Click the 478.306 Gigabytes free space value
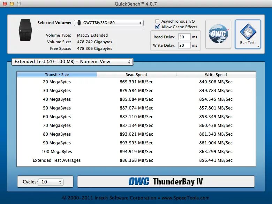 (x=95, y=48)
